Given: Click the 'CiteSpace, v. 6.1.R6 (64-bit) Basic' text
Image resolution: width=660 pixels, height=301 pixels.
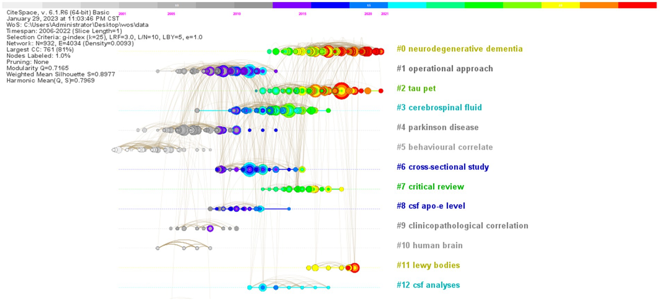Looking at the screenshot, I should tap(58, 12).
